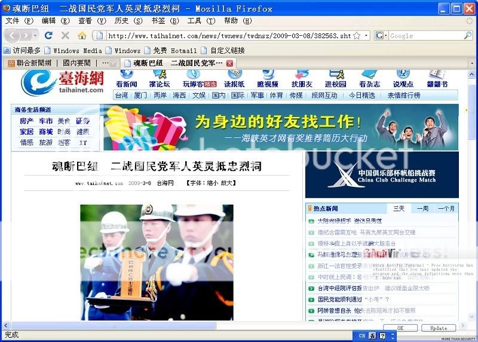478x342 pixels.
Task: Click into the Google search box
Action: pos(424,36)
